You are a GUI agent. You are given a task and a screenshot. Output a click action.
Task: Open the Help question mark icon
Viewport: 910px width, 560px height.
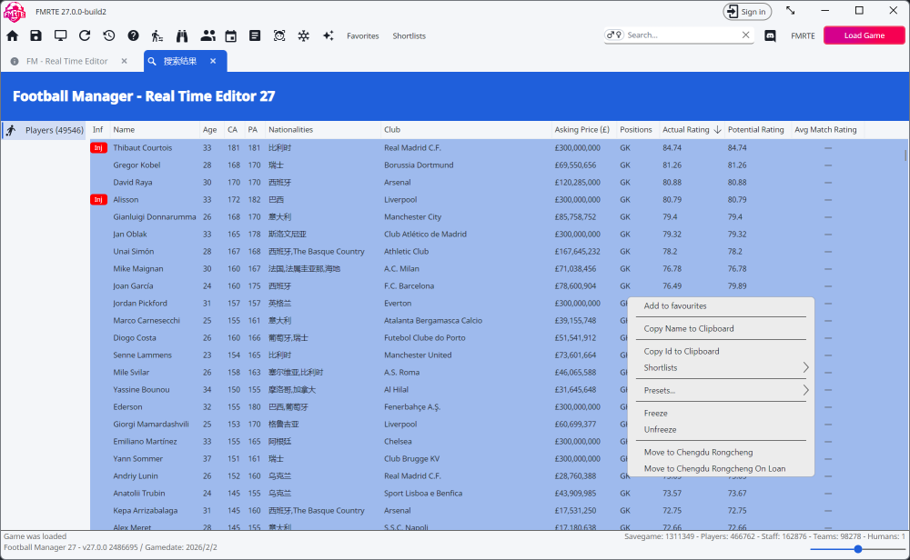pyautogui.click(x=134, y=36)
